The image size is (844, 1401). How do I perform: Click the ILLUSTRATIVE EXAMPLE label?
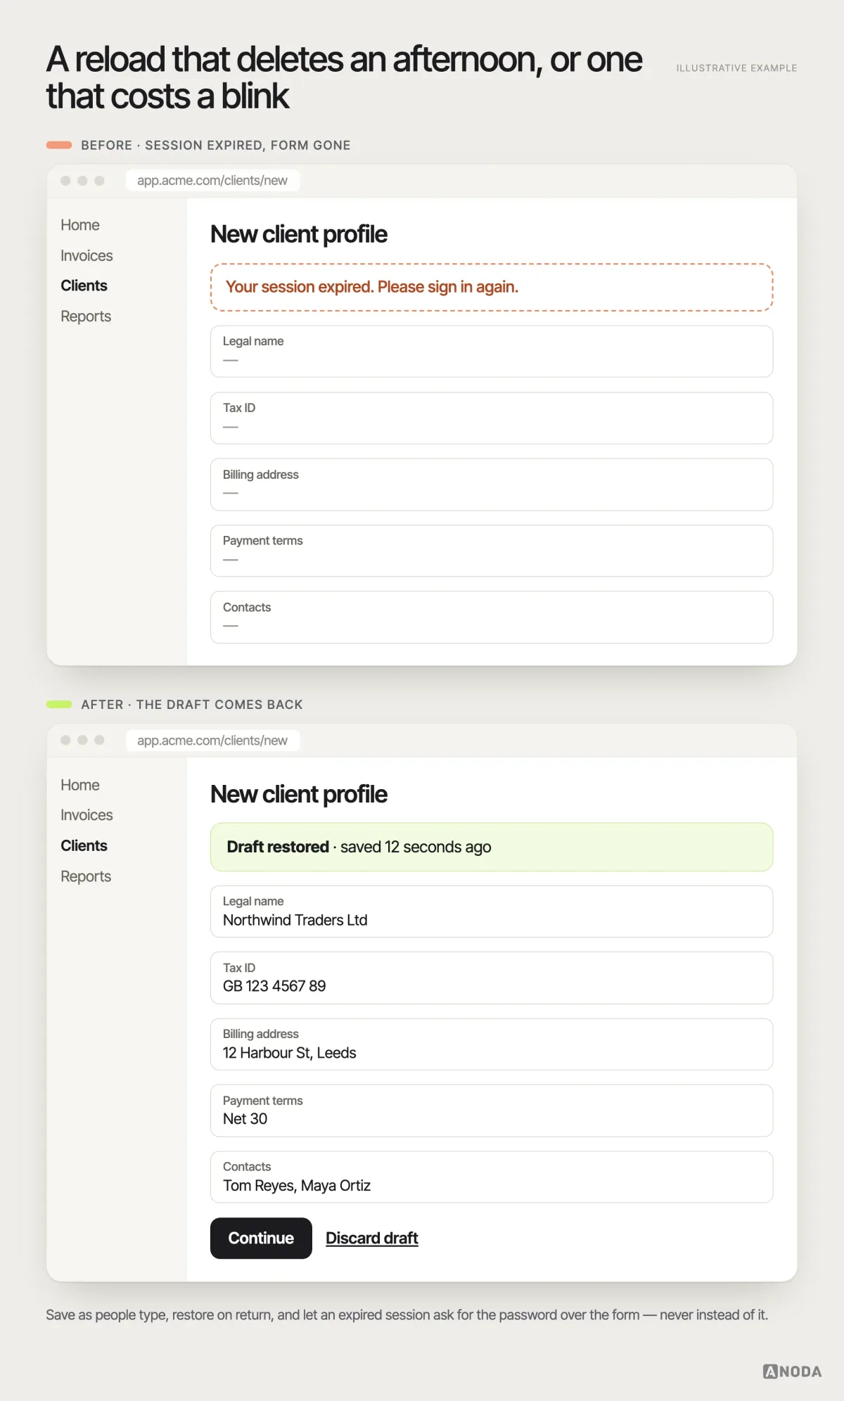click(736, 68)
